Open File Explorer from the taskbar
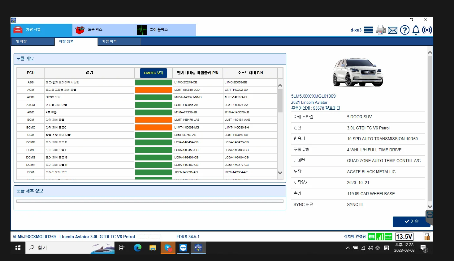This screenshot has width=454, height=261. [x=153, y=248]
